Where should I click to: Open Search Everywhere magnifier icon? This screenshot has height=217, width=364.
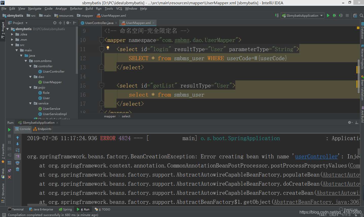[x=361, y=15]
